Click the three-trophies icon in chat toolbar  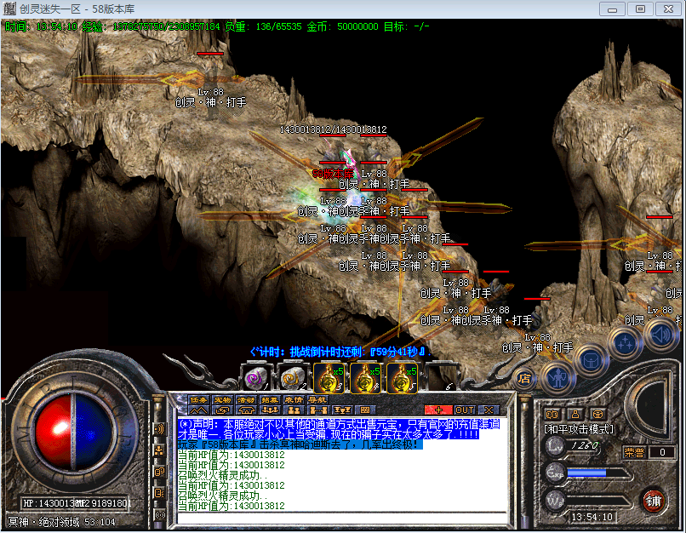pyautogui.click(x=341, y=410)
